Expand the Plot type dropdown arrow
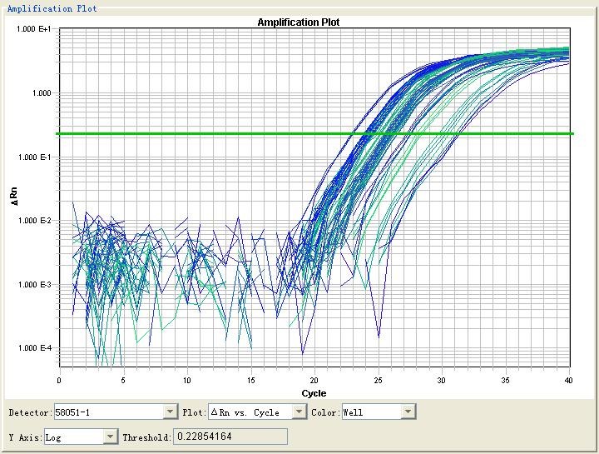599x454 pixels. pyautogui.click(x=299, y=412)
